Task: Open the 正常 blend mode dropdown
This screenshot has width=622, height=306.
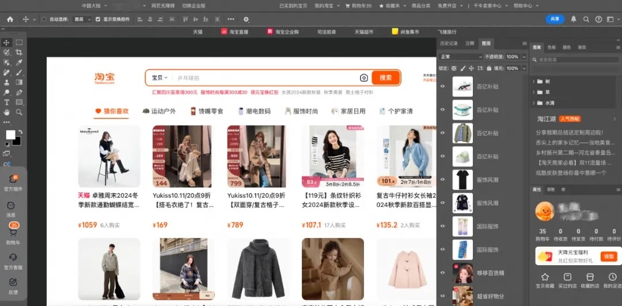Action: click(x=460, y=57)
